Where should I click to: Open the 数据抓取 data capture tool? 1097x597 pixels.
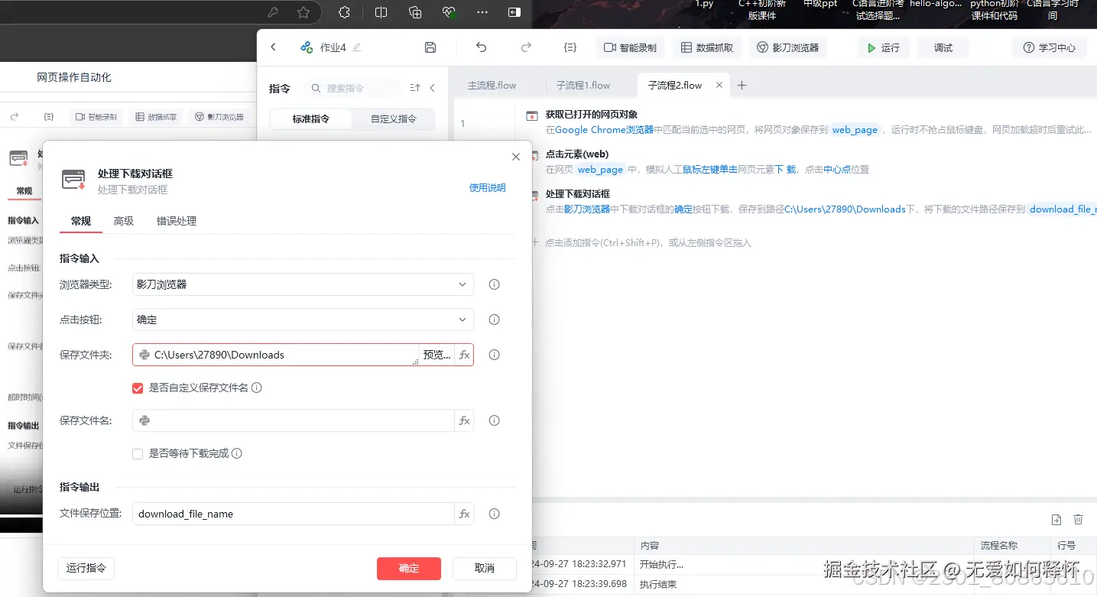706,47
